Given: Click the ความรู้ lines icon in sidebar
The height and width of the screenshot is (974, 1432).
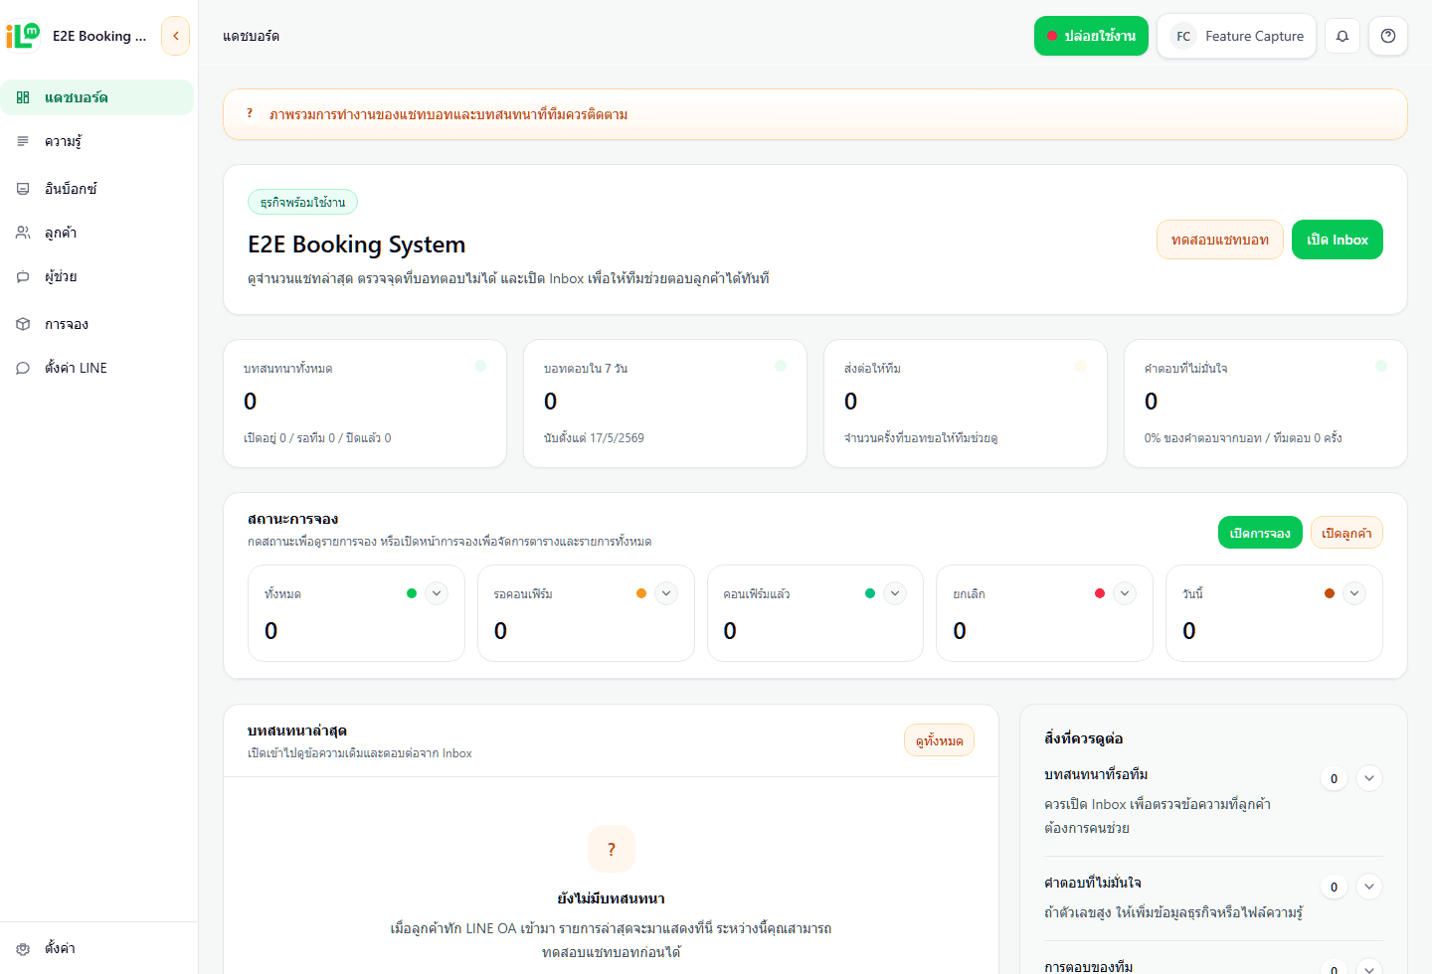Looking at the screenshot, I should coord(23,141).
